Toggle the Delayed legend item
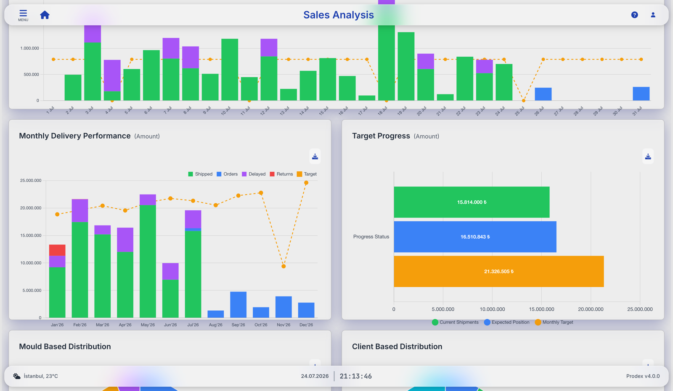673x391 pixels. pyautogui.click(x=254, y=174)
